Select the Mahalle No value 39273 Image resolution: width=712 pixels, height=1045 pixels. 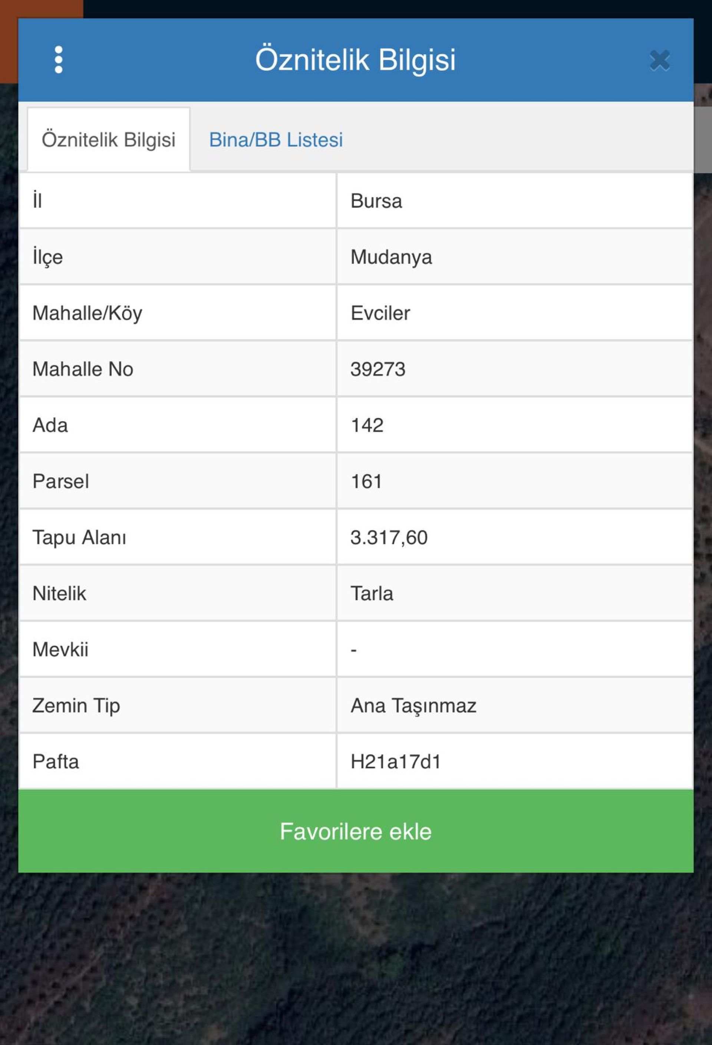pyautogui.click(x=378, y=369)
